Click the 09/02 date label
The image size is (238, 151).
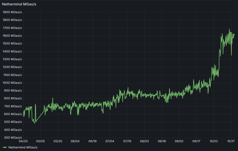[x=179, y=141]
